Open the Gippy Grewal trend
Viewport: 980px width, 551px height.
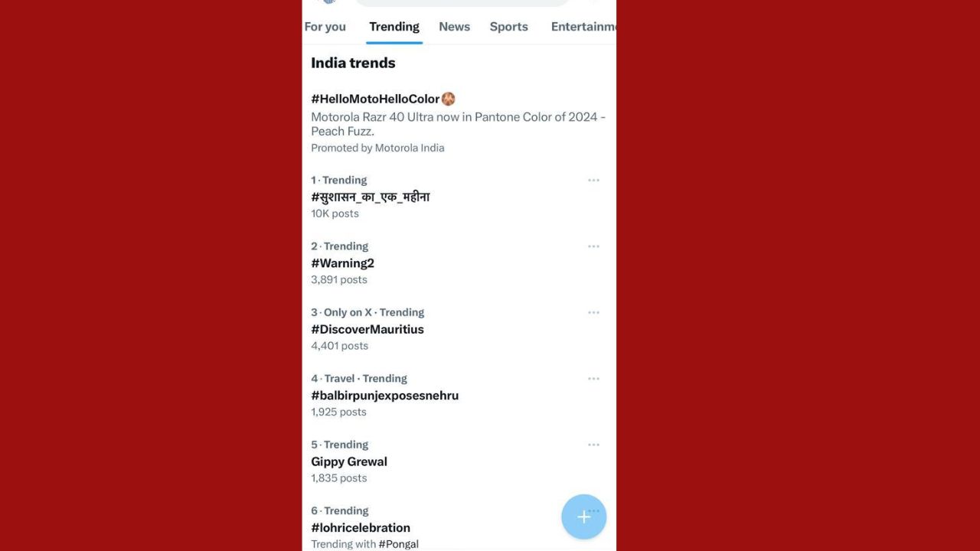coord(349,461)
